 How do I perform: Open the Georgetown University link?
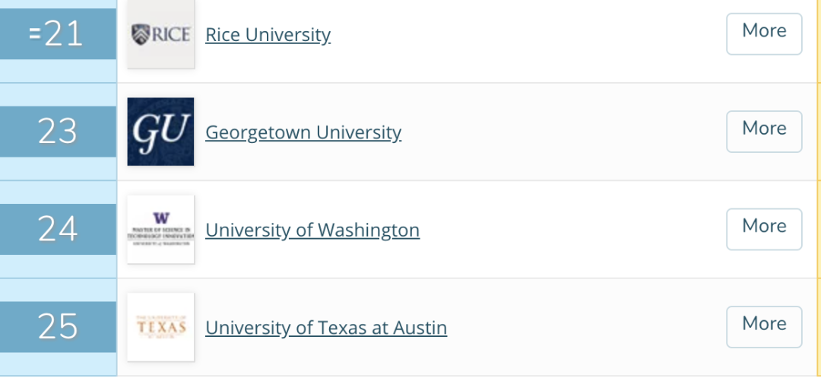(303, 132)
